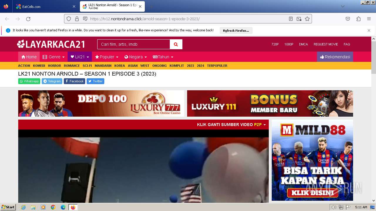Select the TERPOPULER category
The image size is (376, 211).
(x=217, y=66)
